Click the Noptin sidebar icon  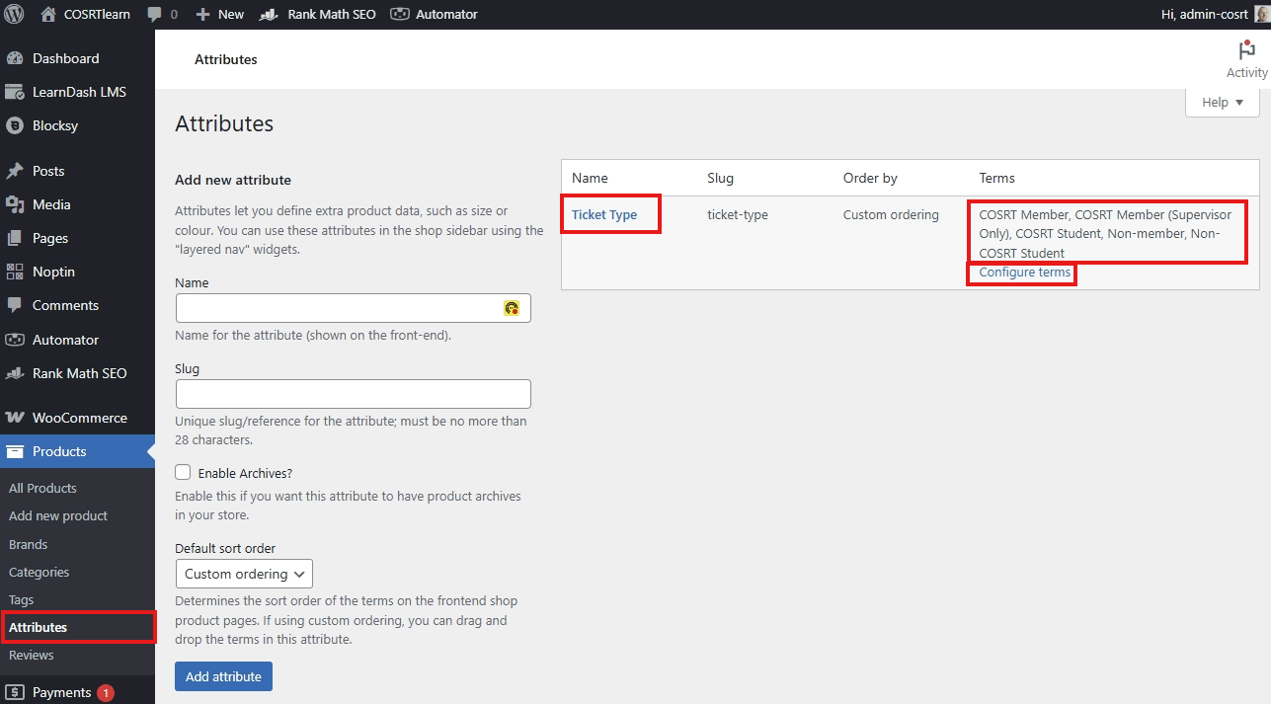tap(15, 272)
